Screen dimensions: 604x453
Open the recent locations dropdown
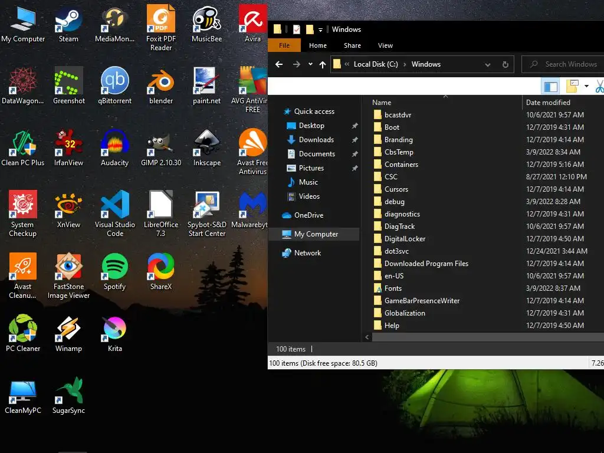(310, 64)
